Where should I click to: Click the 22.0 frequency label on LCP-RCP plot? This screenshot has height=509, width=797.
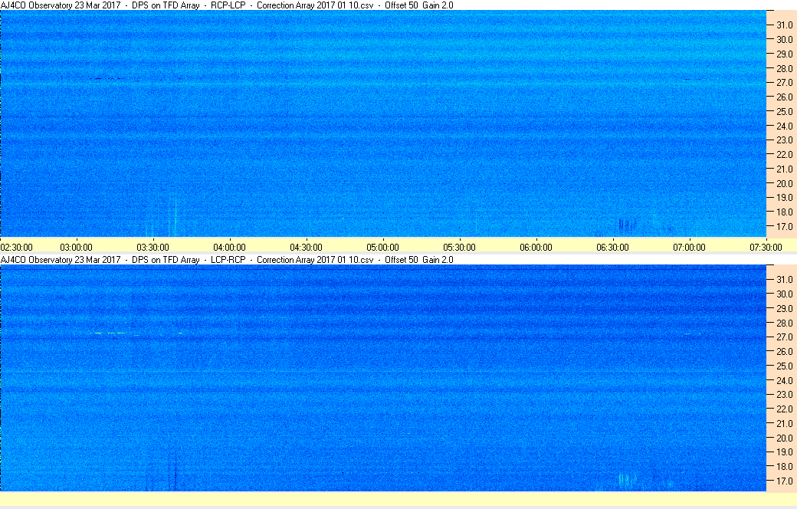[784, 409]
